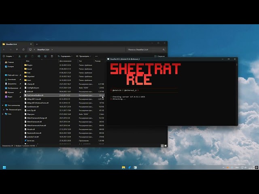Image resolution: width=259 pixels, height=194 pixels.
Task: Click ENG language indicator in system tray
Action: point(237,168)
